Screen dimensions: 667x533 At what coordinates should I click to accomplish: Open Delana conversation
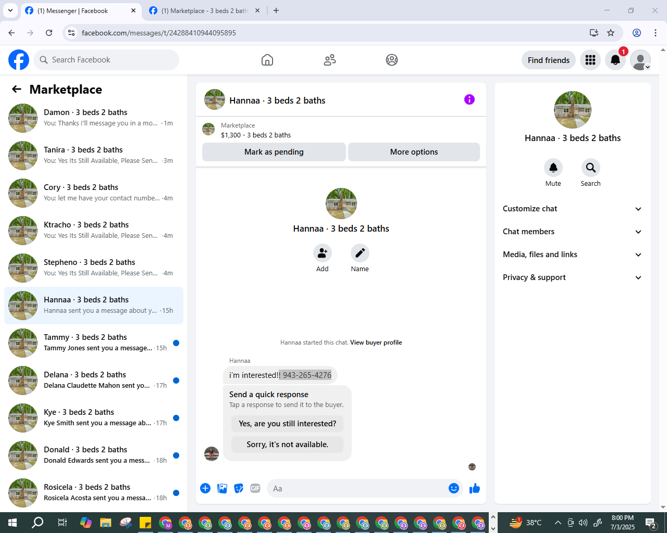94,380
